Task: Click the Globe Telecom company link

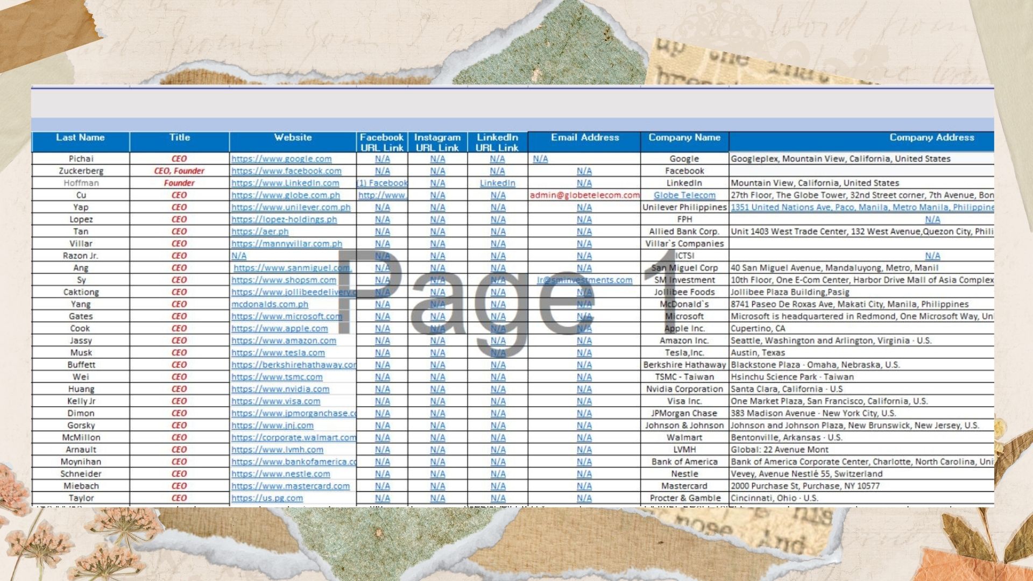Action: click(x=684, y=195)
